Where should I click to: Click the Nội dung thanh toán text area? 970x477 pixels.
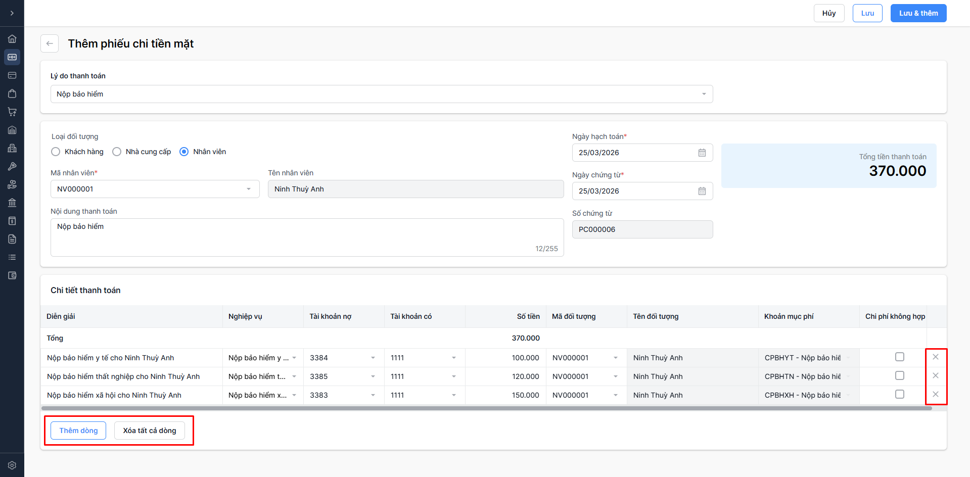[306, 237]
